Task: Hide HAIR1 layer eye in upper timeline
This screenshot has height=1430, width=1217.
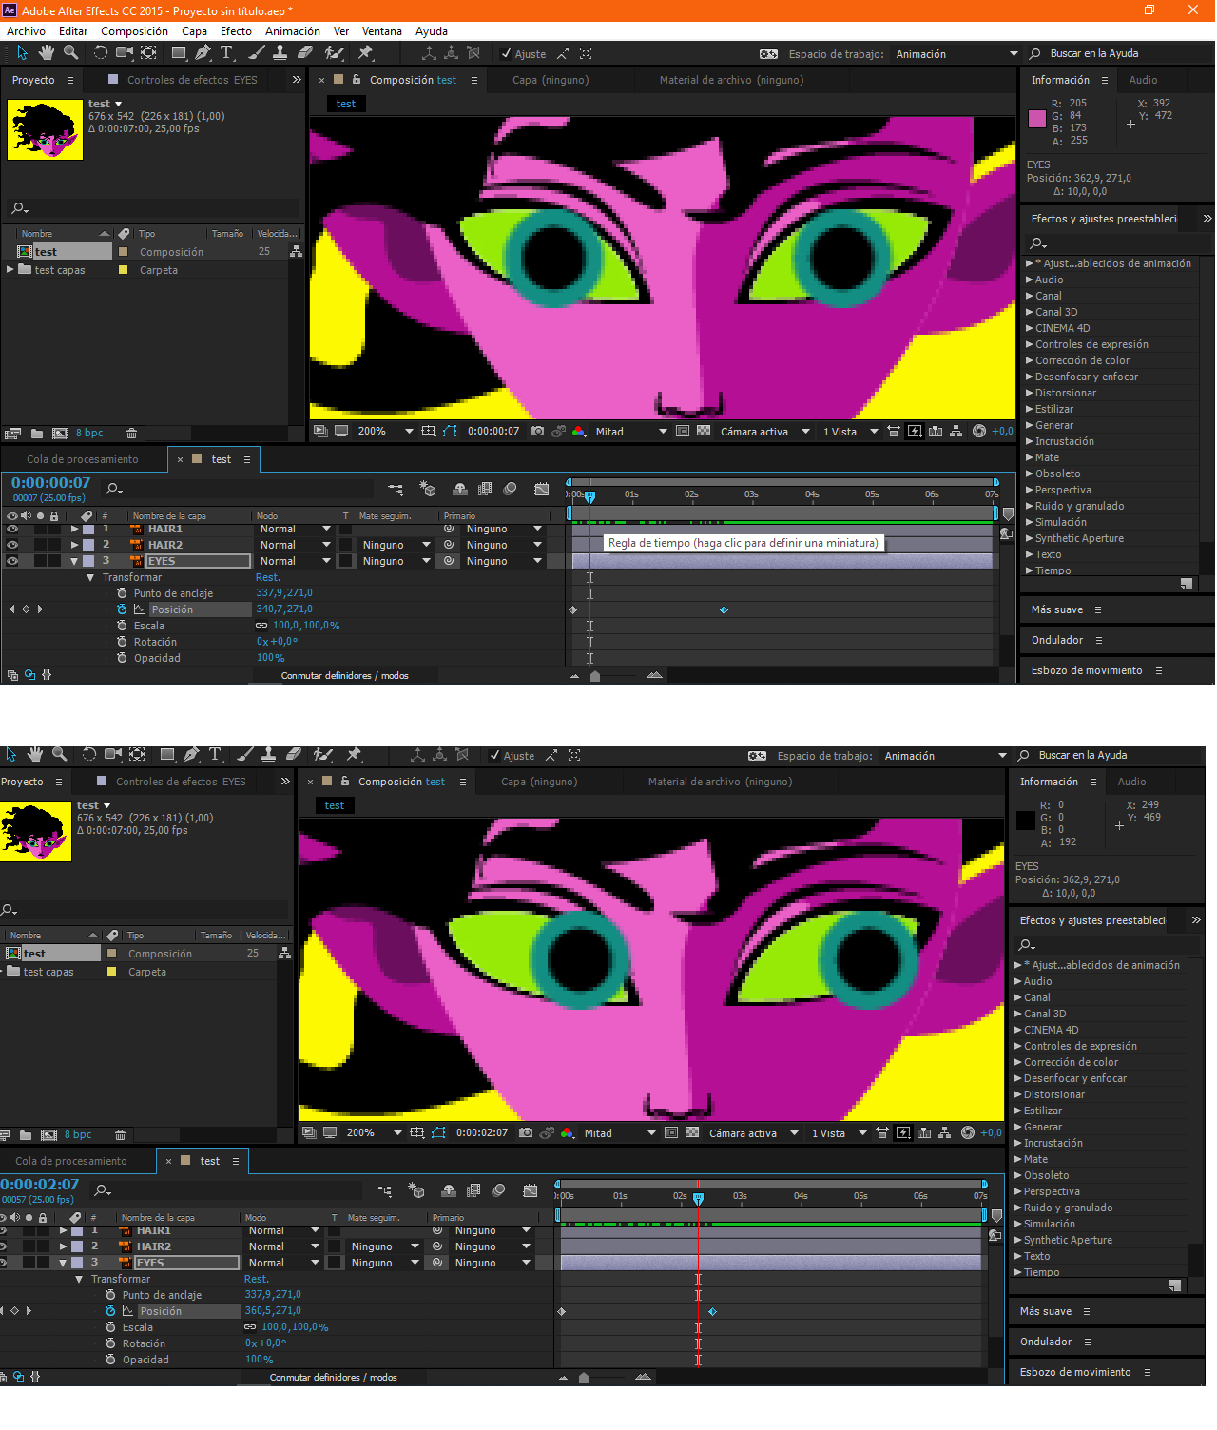Action: pos(12,529)
